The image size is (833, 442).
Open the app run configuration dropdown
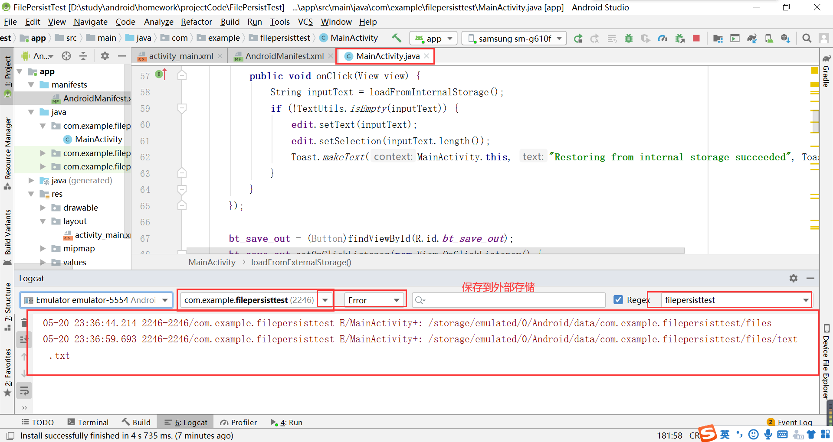[x=433, y=39]
